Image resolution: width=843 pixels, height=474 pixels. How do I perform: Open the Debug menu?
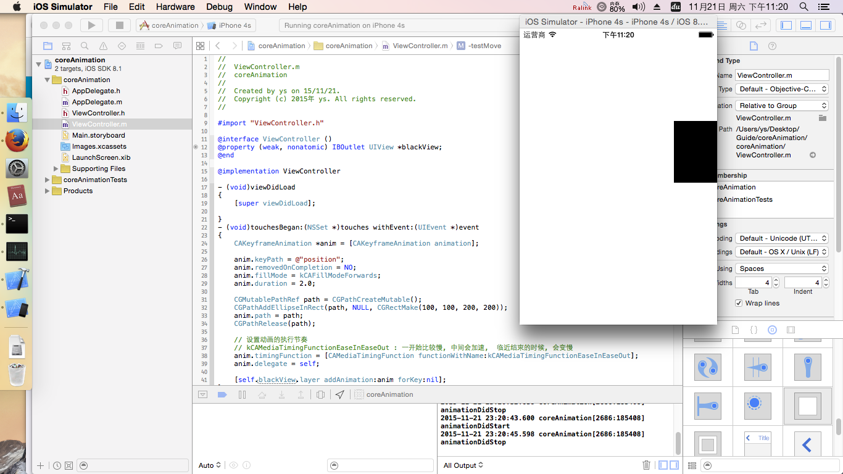tap(219, 7)
